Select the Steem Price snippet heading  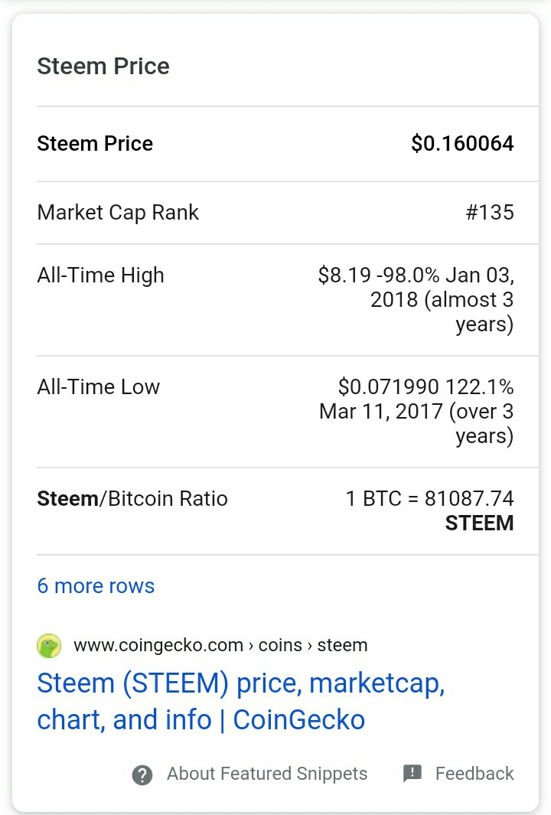pos(103,67)
